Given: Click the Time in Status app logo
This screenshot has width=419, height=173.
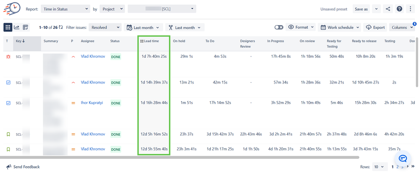Looking at the screenshot, I should tap(12, 8).
